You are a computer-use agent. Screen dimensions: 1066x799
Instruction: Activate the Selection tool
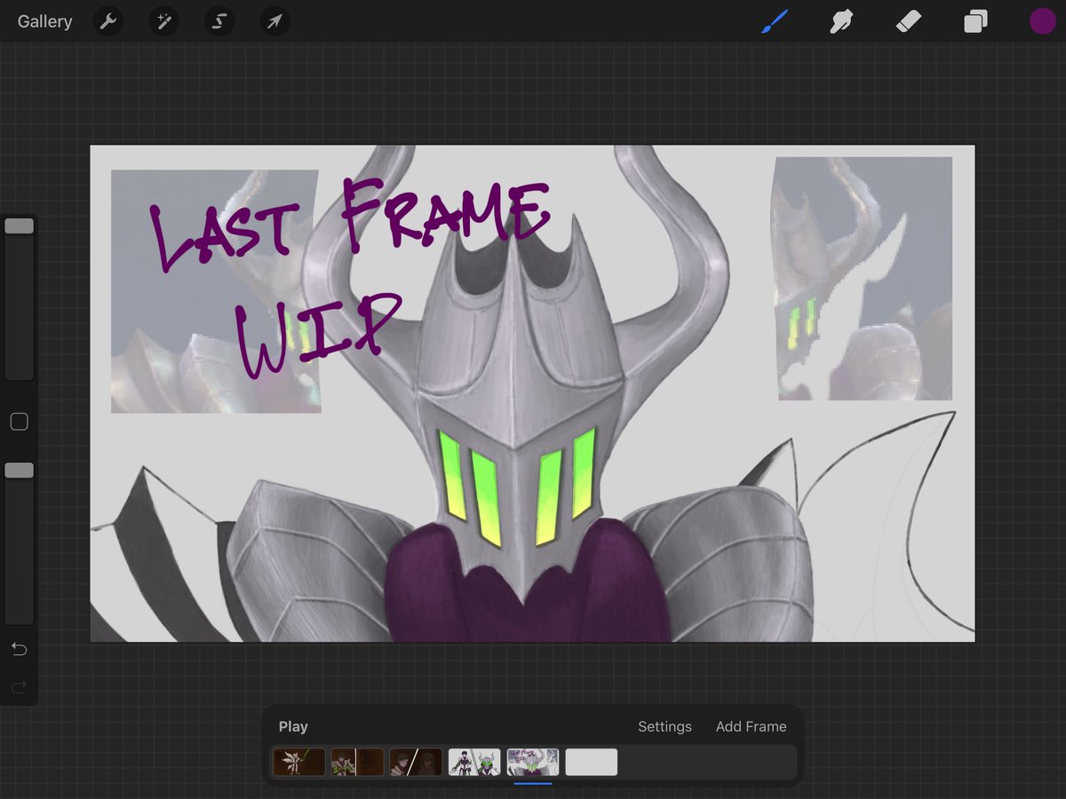tap(219, 21)
